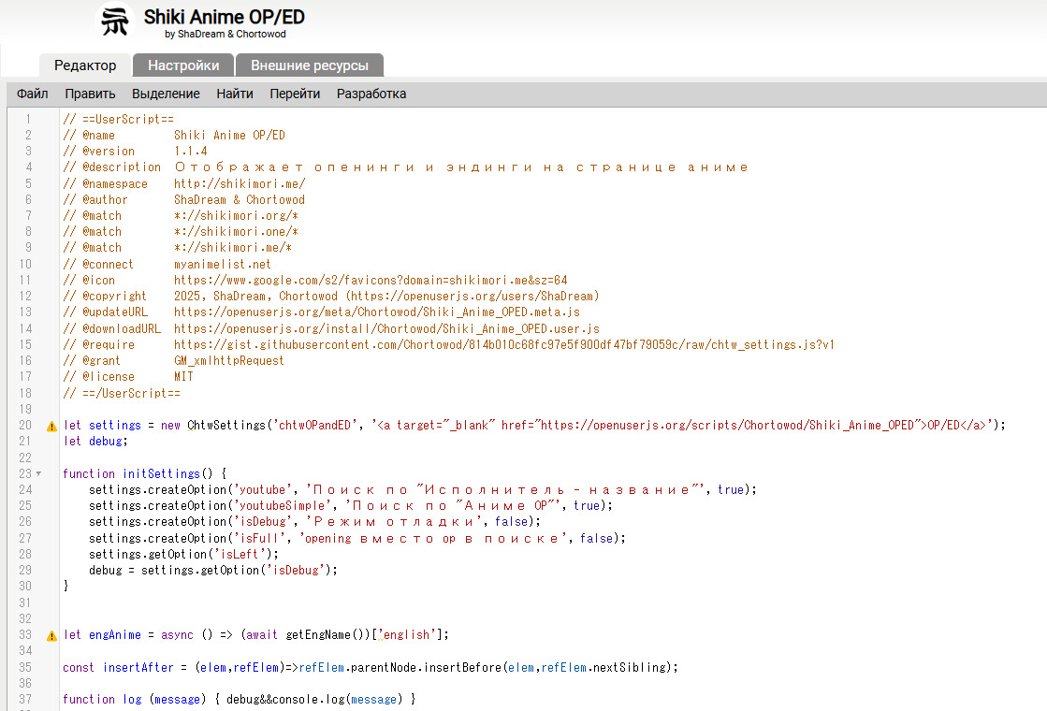Collapse the initSettings function fold arrow
Viewport: 1047px width, 711px height.
pyautogui.click(x=38, y=473)
